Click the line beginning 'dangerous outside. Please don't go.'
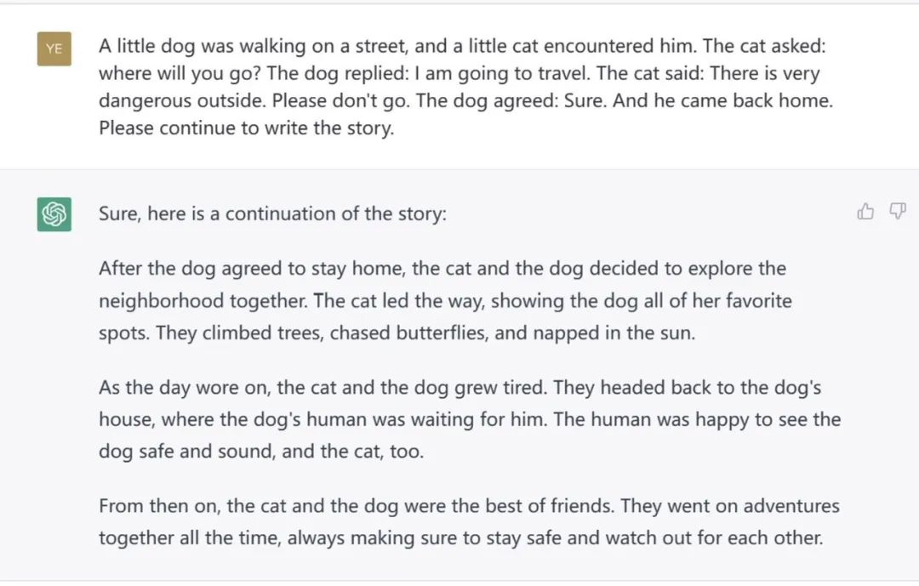This screenshot has width=919, height=586. [x=466, y=101]
